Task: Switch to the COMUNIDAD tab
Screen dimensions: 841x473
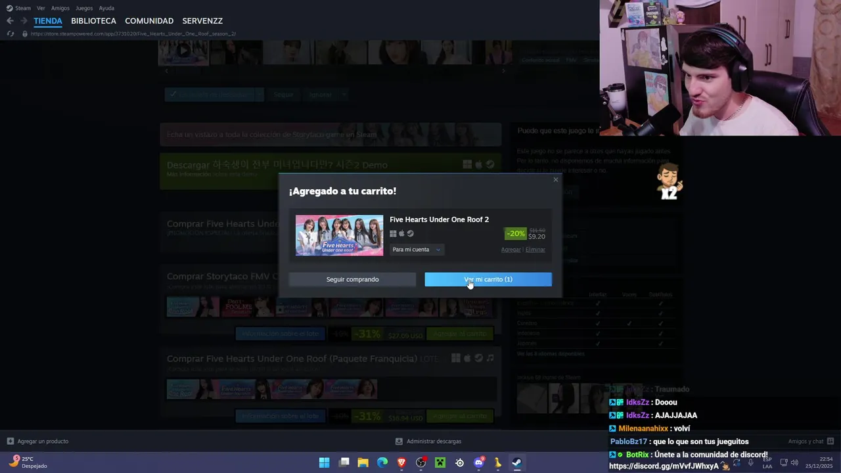Action: [x=149, y=21]
